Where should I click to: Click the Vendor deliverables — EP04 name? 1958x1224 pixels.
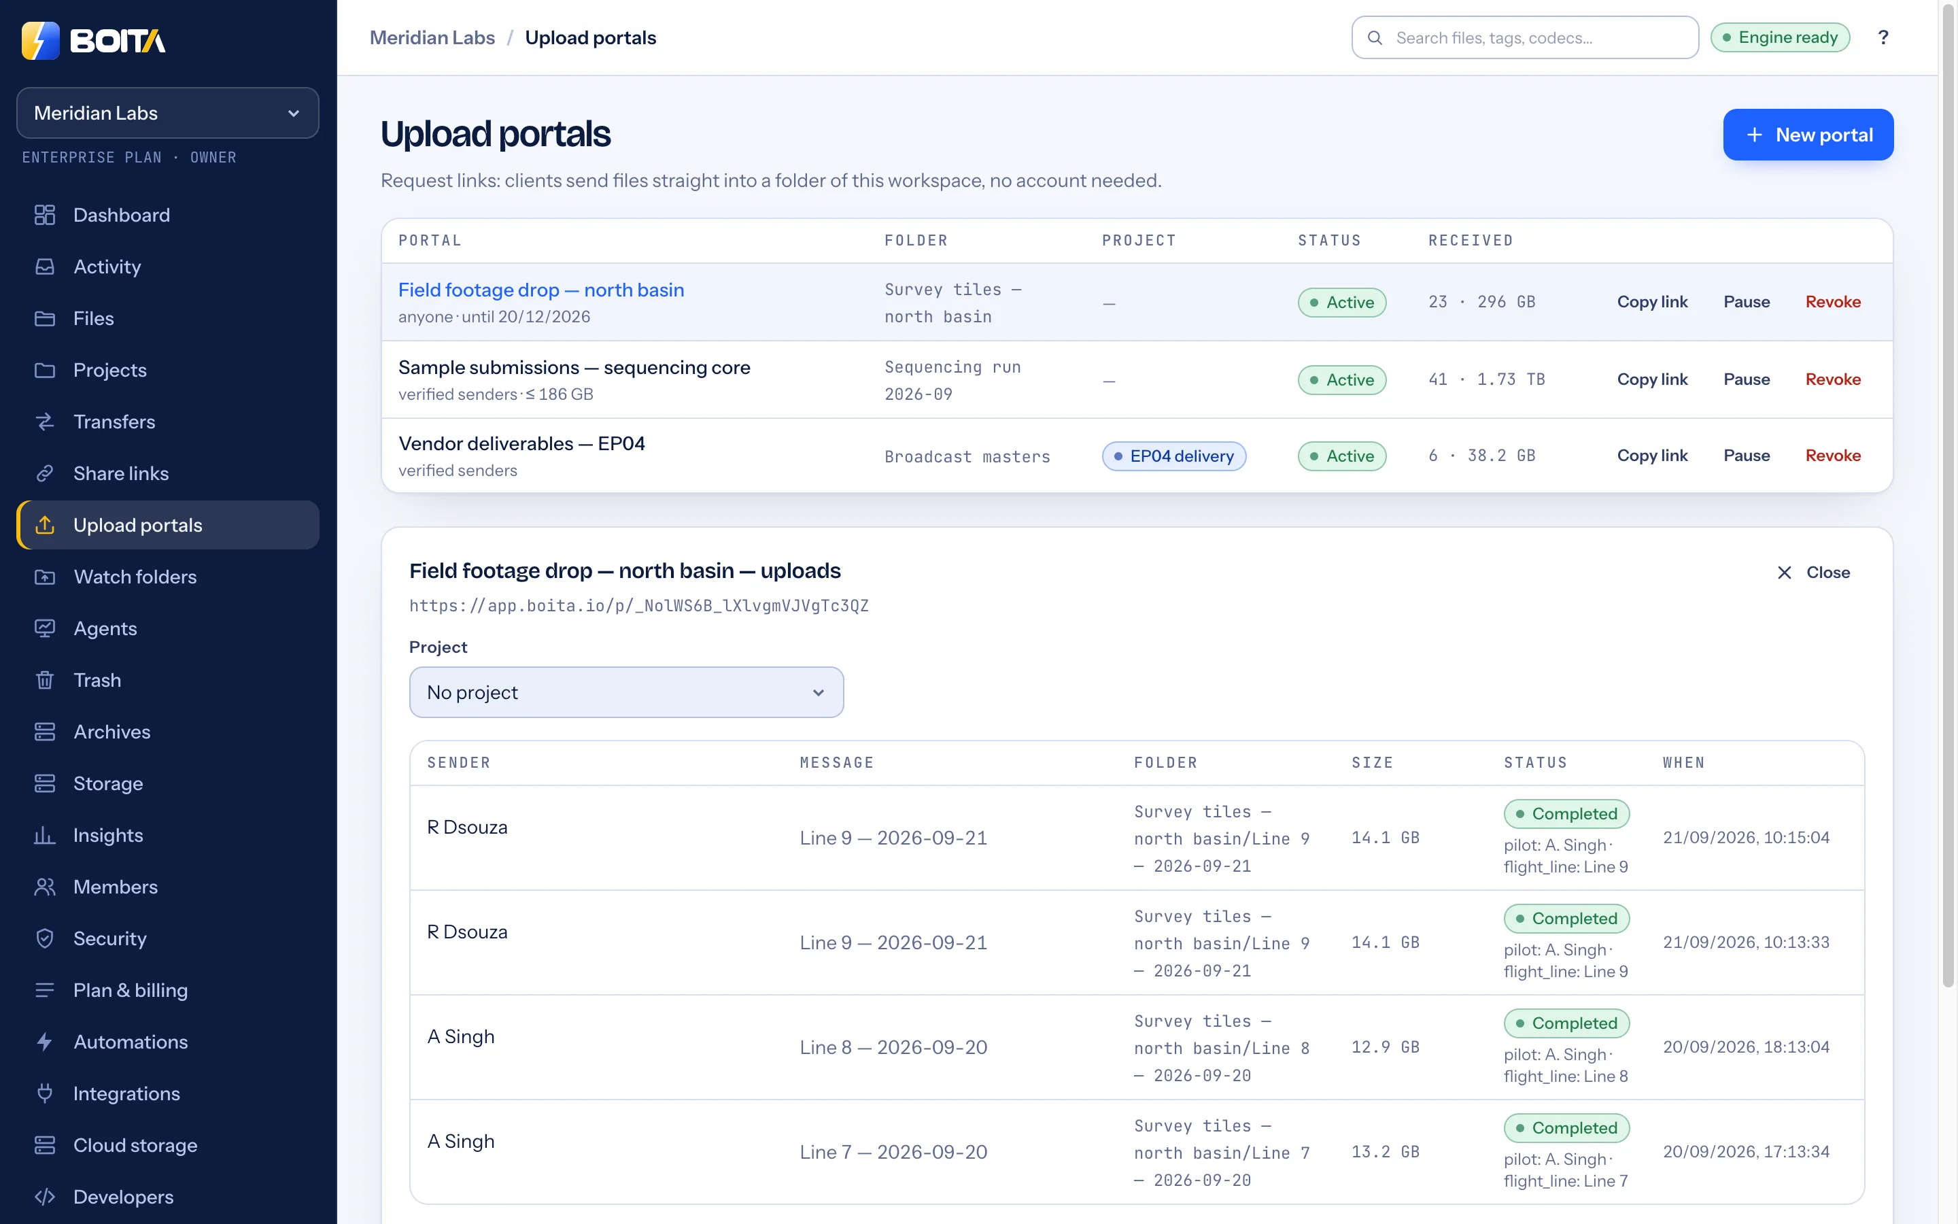tap(522, 443)
